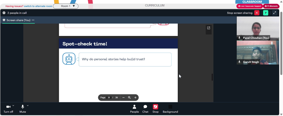Select the Screen share (You) tab
Image resolution: width=283 pixels, height=116 pixels.
18,20
